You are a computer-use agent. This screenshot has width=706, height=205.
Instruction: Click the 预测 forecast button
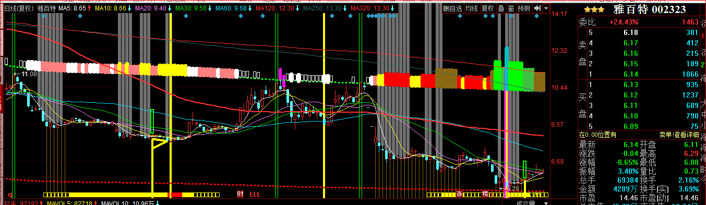(x=524, y=9)
